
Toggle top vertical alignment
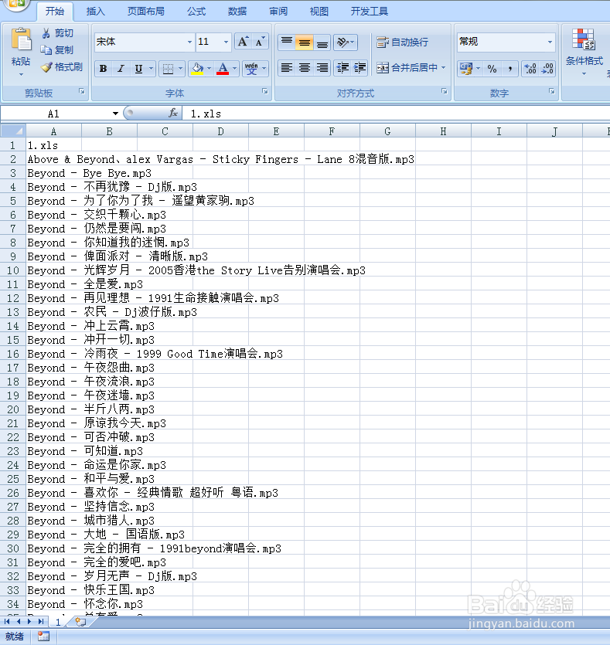287,42
